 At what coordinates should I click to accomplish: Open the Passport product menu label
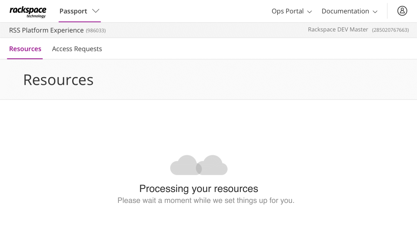[73, 11]
